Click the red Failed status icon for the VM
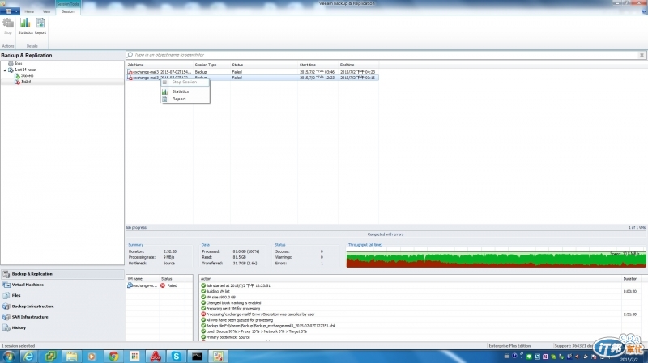648x363 pixels. [163, 285]
